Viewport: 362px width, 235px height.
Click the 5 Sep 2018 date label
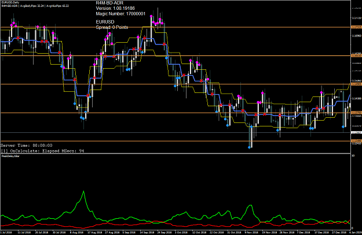[130, 233]
